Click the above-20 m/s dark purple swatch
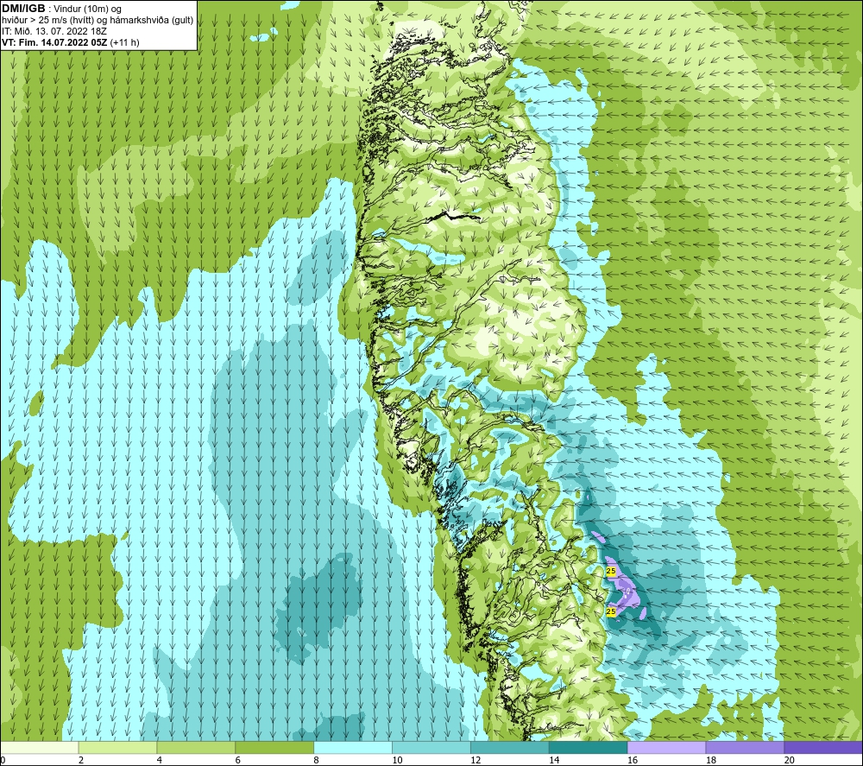863x766 pixels. tap(823, 747)
